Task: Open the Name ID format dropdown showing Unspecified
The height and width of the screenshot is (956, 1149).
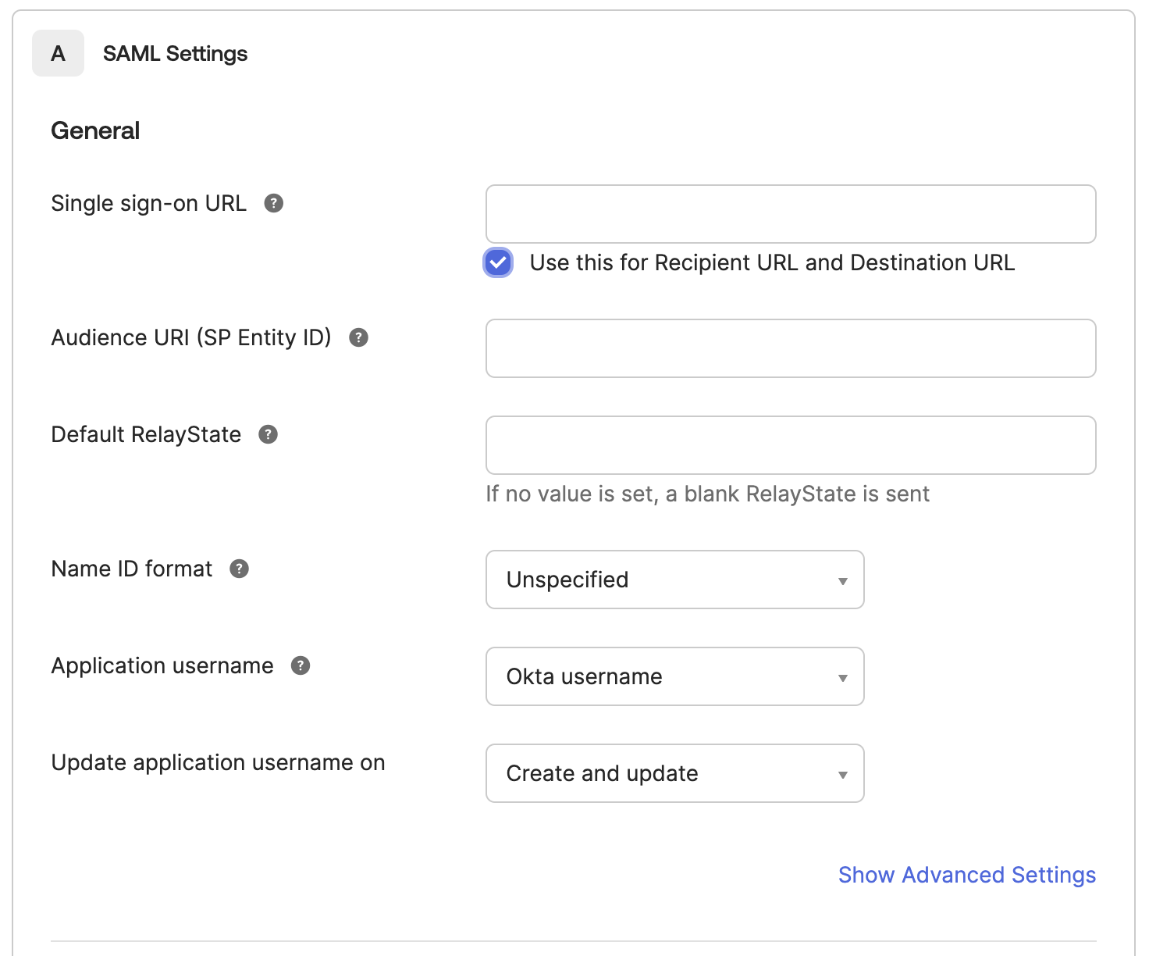Action: (x=674, y=580)
